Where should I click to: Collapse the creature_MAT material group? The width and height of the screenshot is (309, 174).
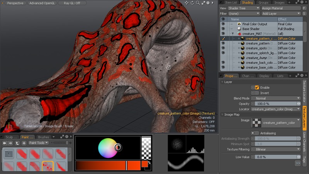coord(233,34)
